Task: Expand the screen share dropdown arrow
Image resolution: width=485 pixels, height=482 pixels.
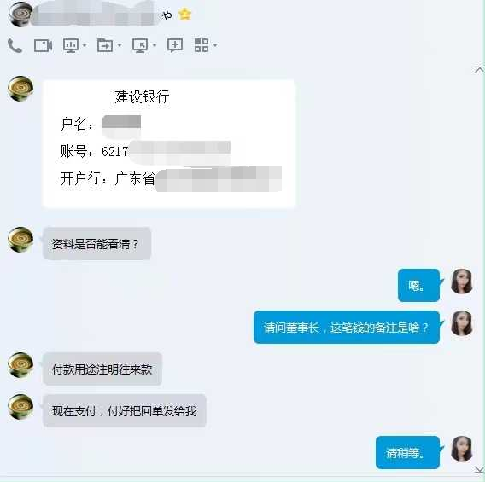Action: pyautogui.click(x=85, y=45)
